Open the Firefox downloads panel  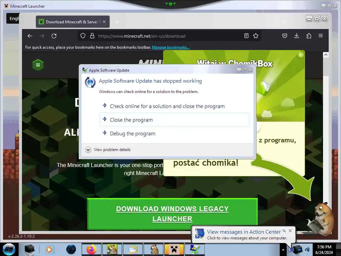[x=296, y=36]
